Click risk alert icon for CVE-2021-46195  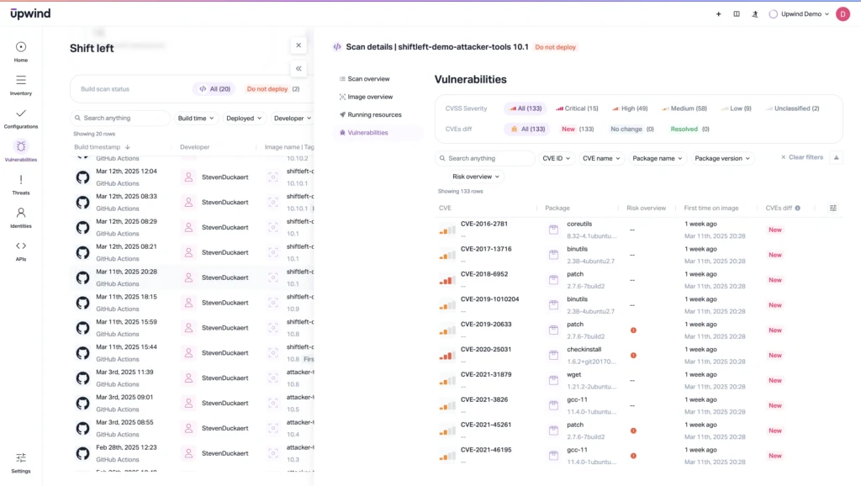tap(633, 456)
